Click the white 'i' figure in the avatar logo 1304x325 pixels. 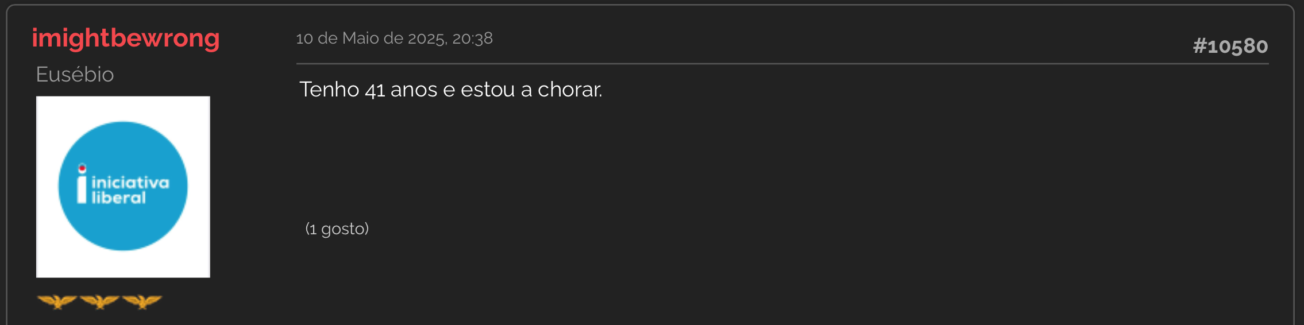tap(82, 184)
